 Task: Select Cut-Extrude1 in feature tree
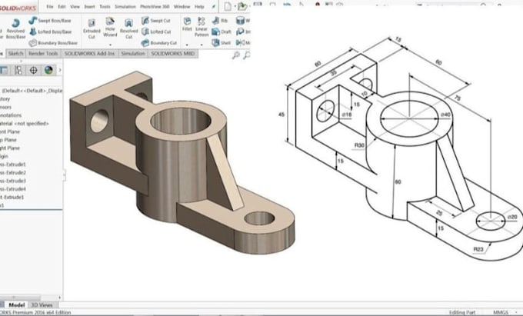click(x=12, y=197)
